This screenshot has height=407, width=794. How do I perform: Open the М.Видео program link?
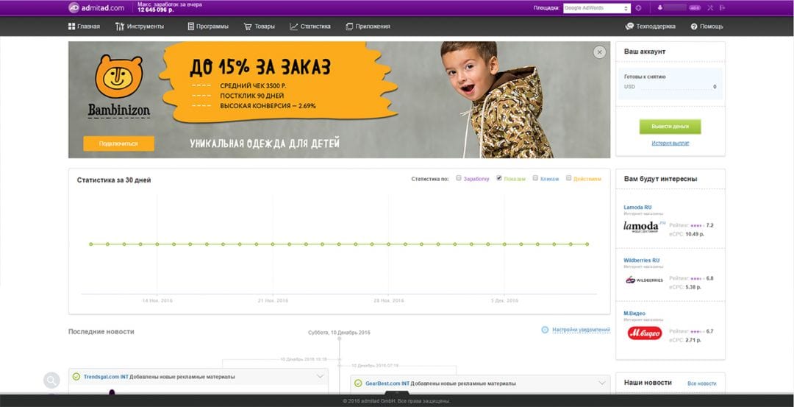point(634,314)
